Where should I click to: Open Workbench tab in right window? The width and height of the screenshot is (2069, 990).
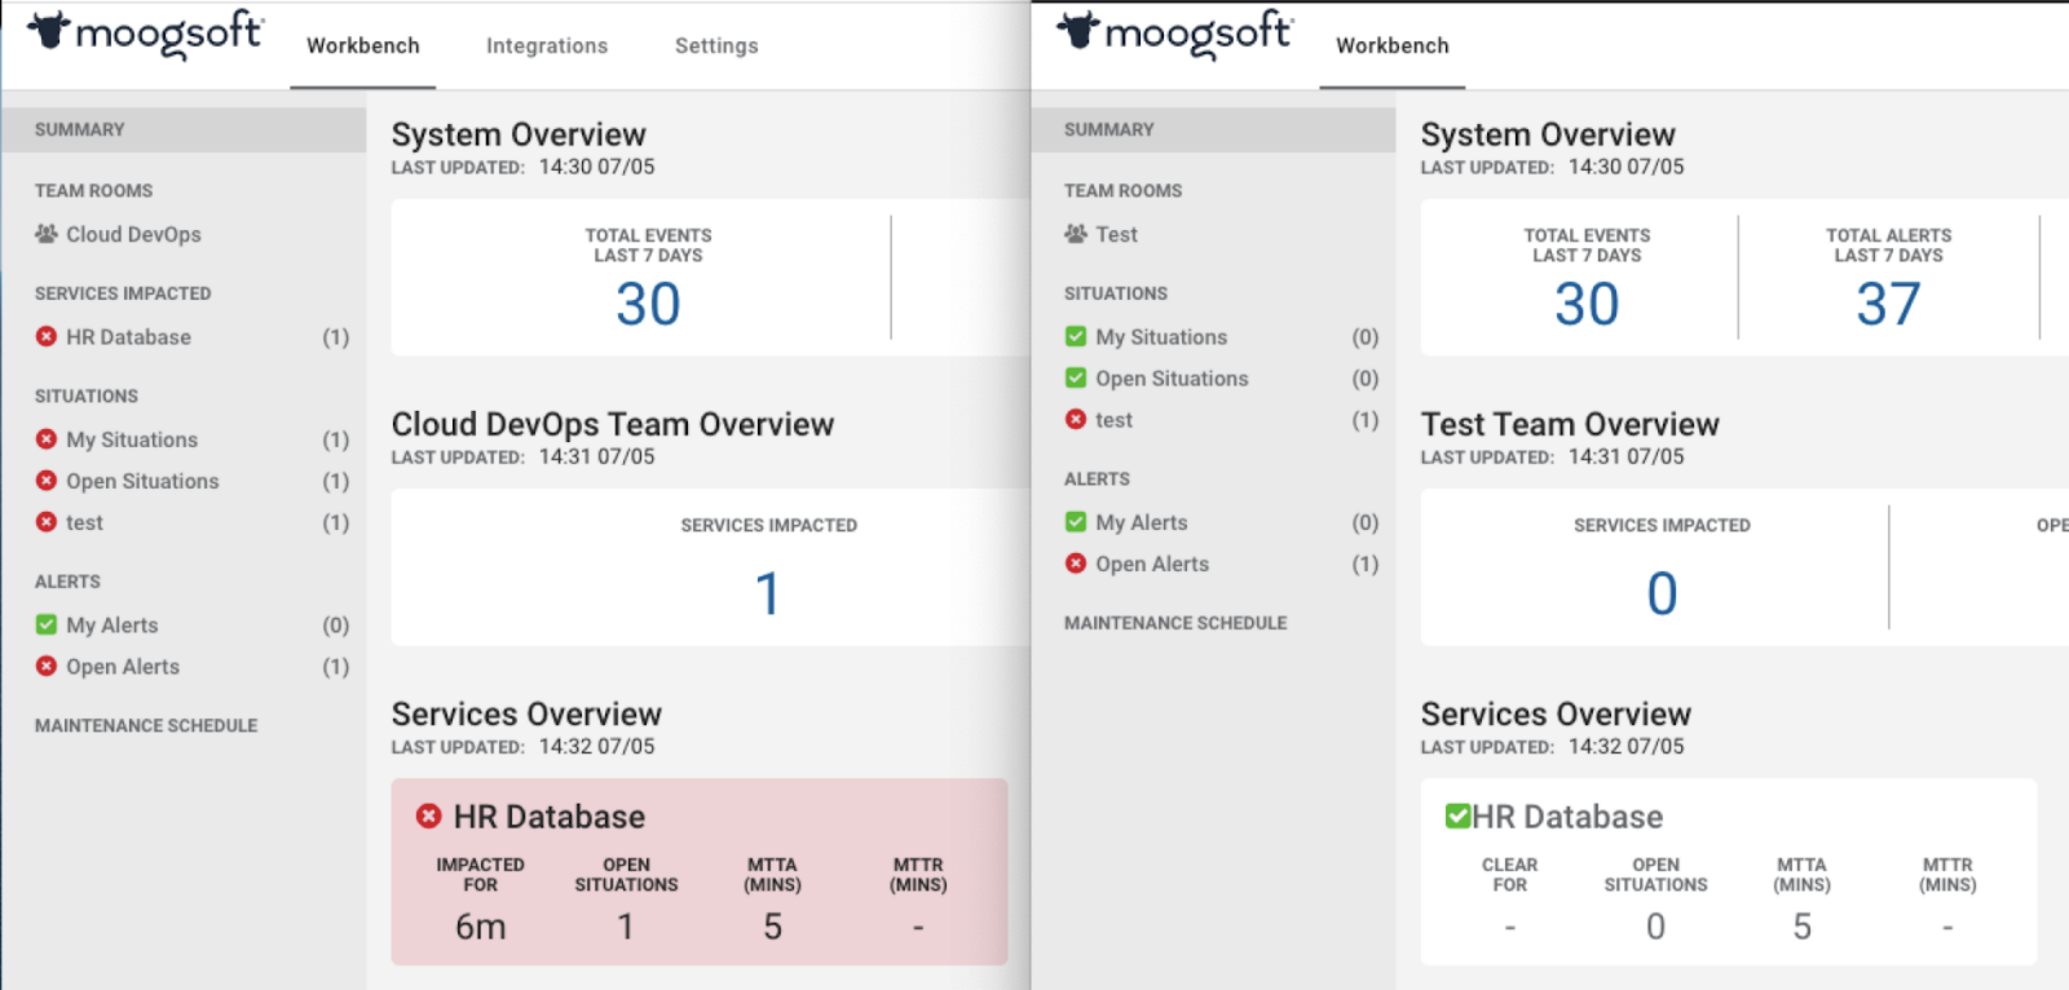pos(1393,46)
